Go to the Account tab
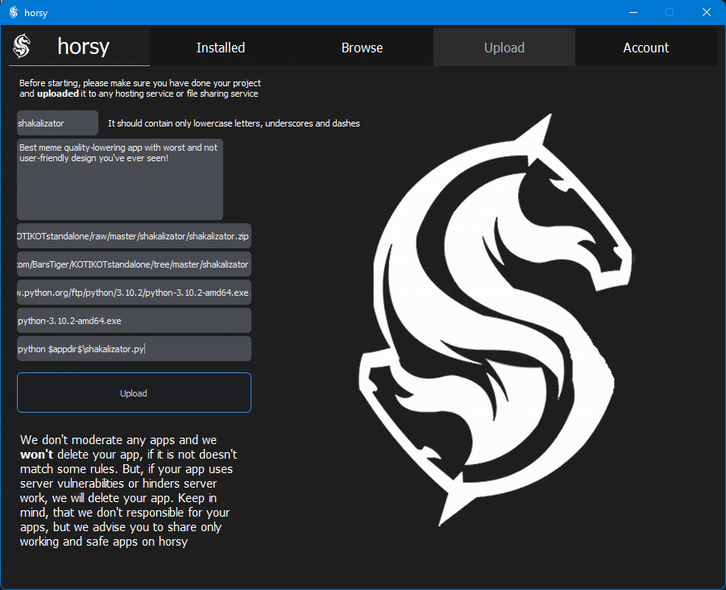The width and height of the screenshot is (726, 590). 645,48
